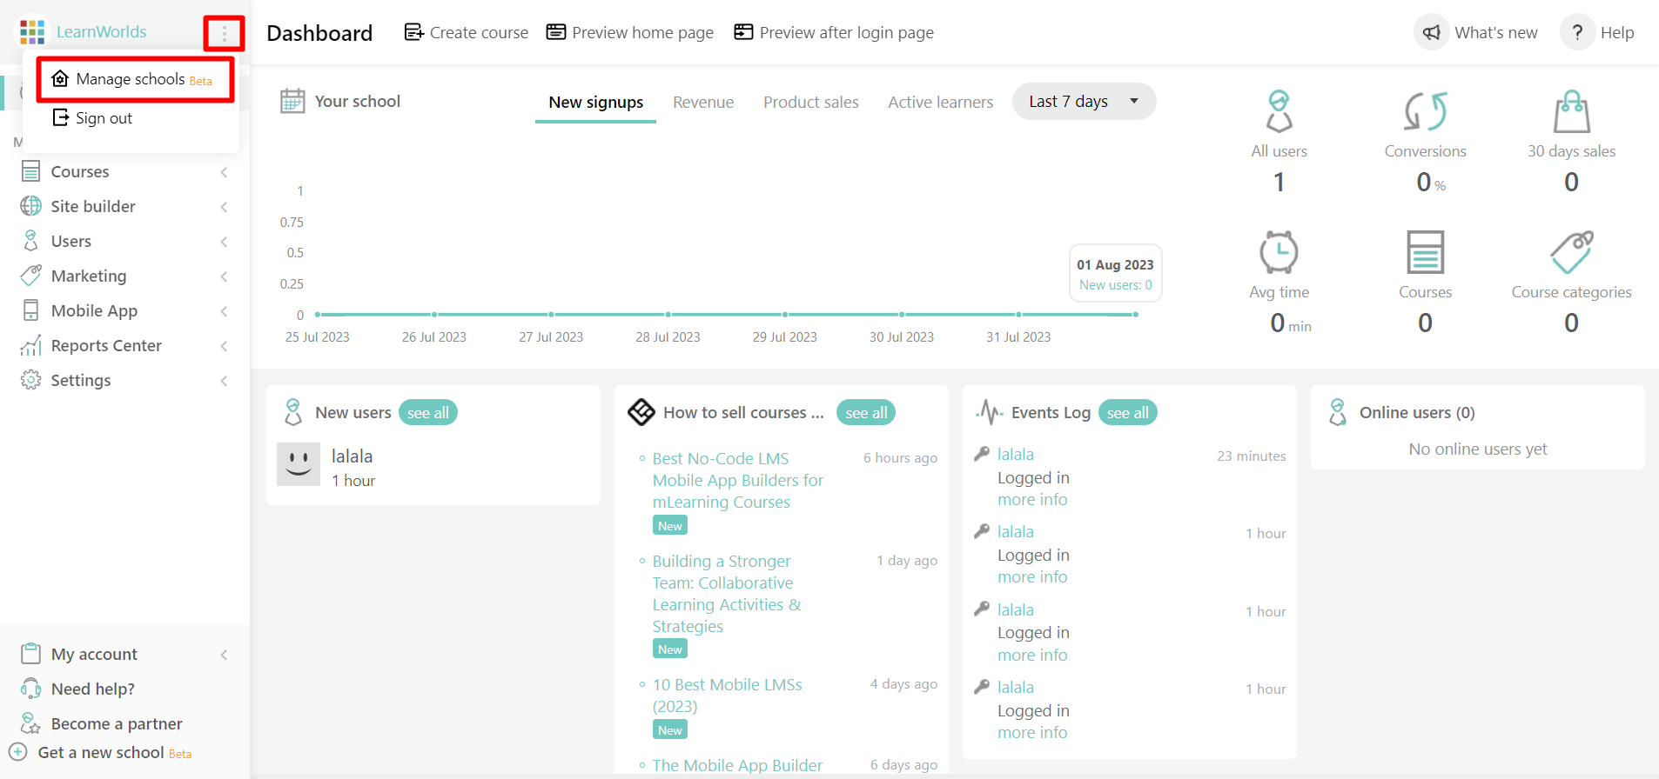
Task: Open Help via question mark icon
Action: pos(1576,33)
